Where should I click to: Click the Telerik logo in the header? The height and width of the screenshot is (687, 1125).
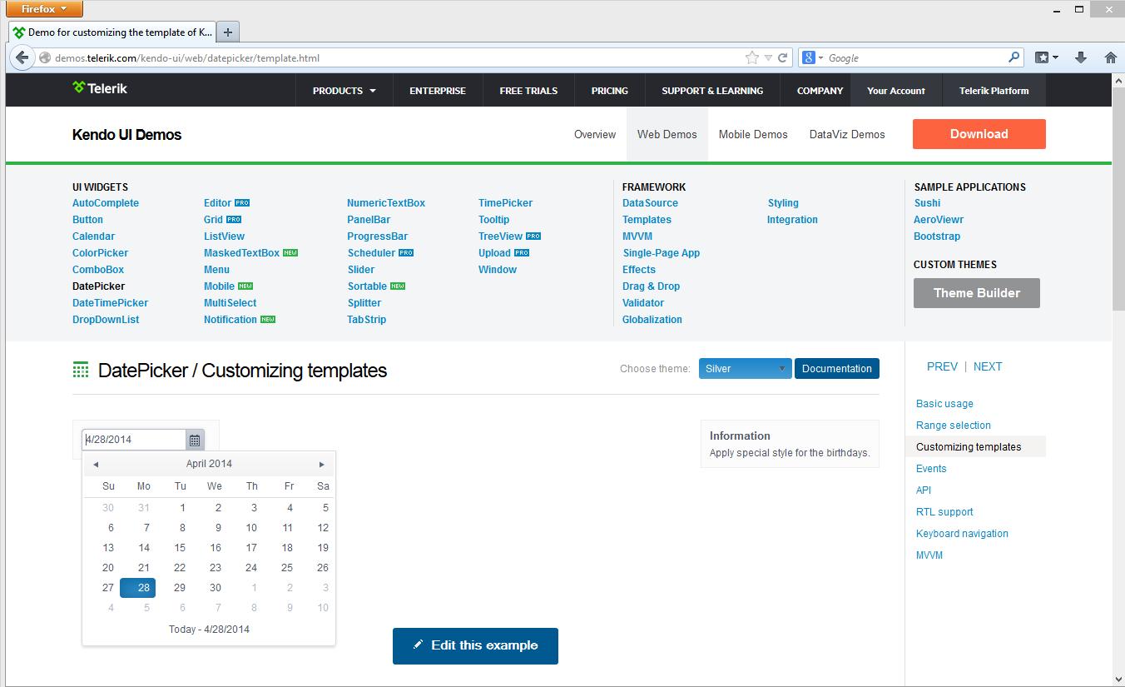100,88
